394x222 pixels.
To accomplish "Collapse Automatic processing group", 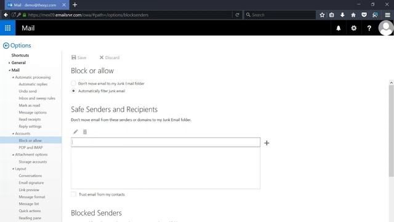I will point(13,77).
